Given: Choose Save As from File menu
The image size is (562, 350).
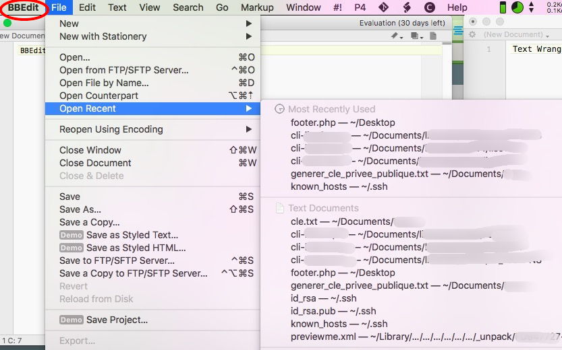Looking at the screenshot, I should [x=80, y=209].
